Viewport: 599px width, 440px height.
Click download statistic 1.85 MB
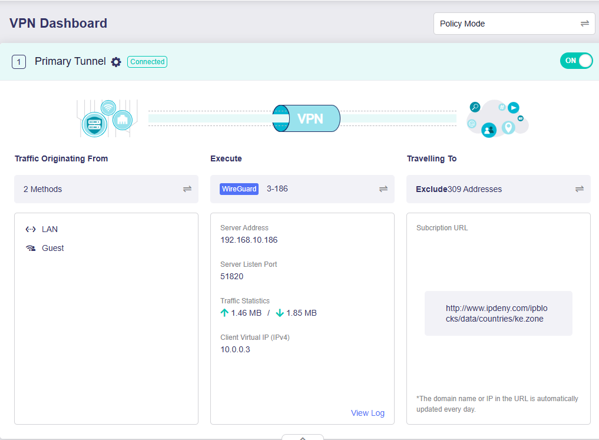click(x=302, y=313)
